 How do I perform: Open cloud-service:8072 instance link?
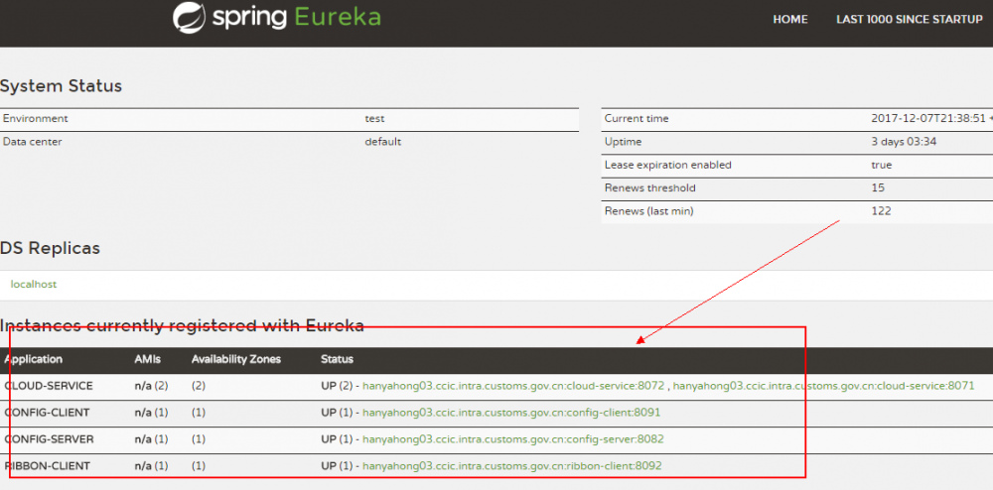tap(513, 386)
